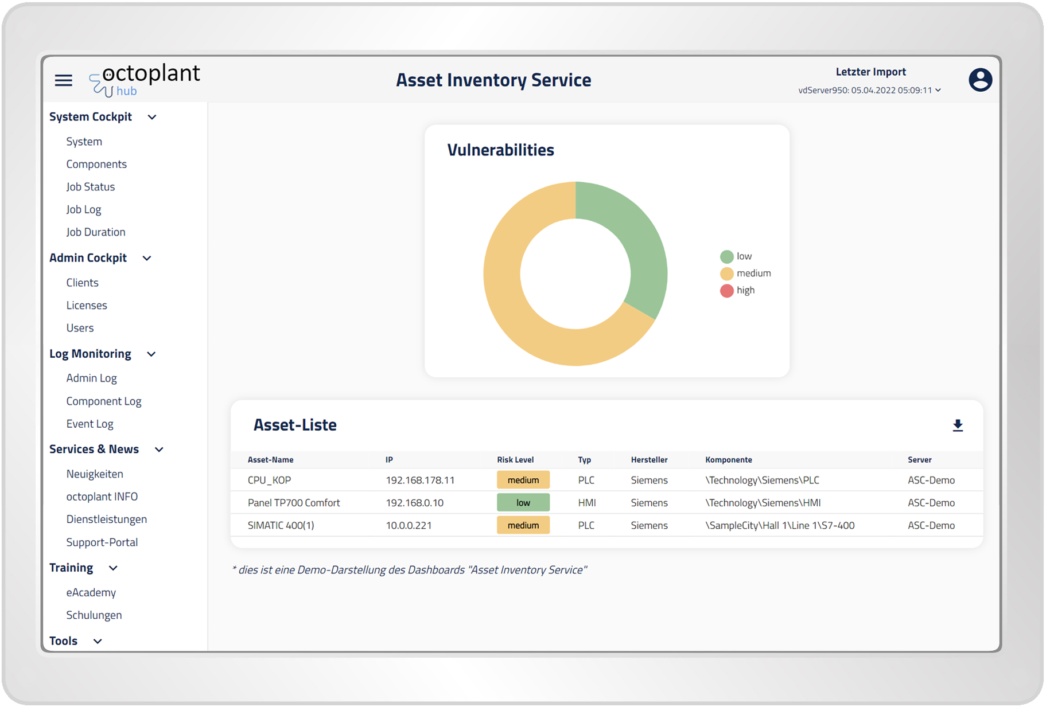This screenshot has width=1050, height=711.
Task: Toggle the medium legend entry in chart
Action: [x=745, y=274]
